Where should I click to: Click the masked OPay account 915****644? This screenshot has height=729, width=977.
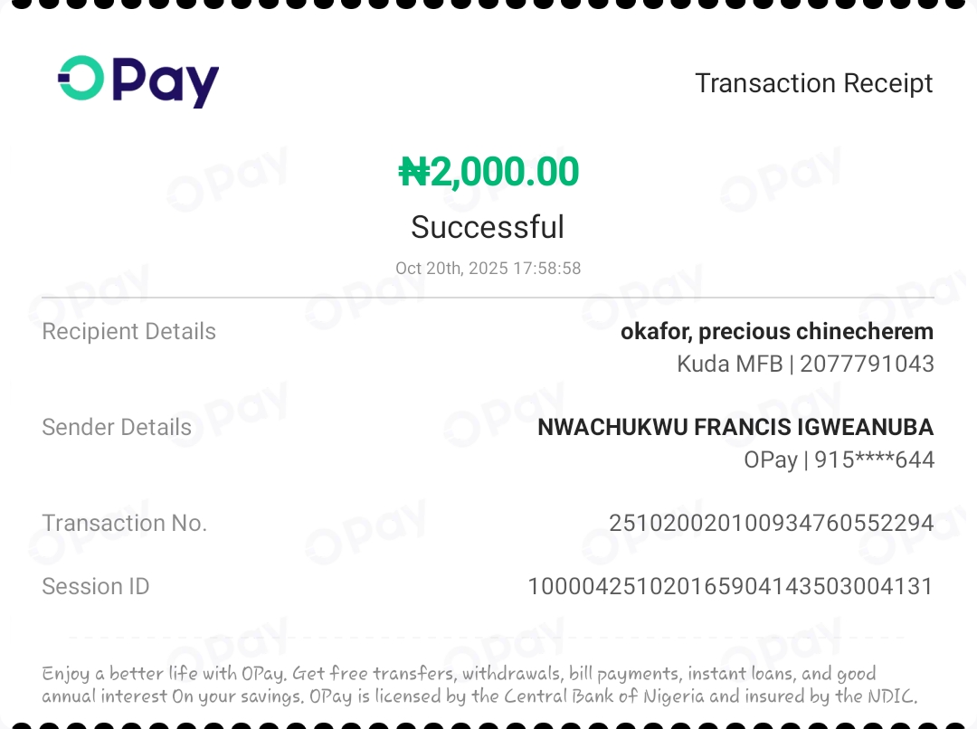click(x=839, y=460)
